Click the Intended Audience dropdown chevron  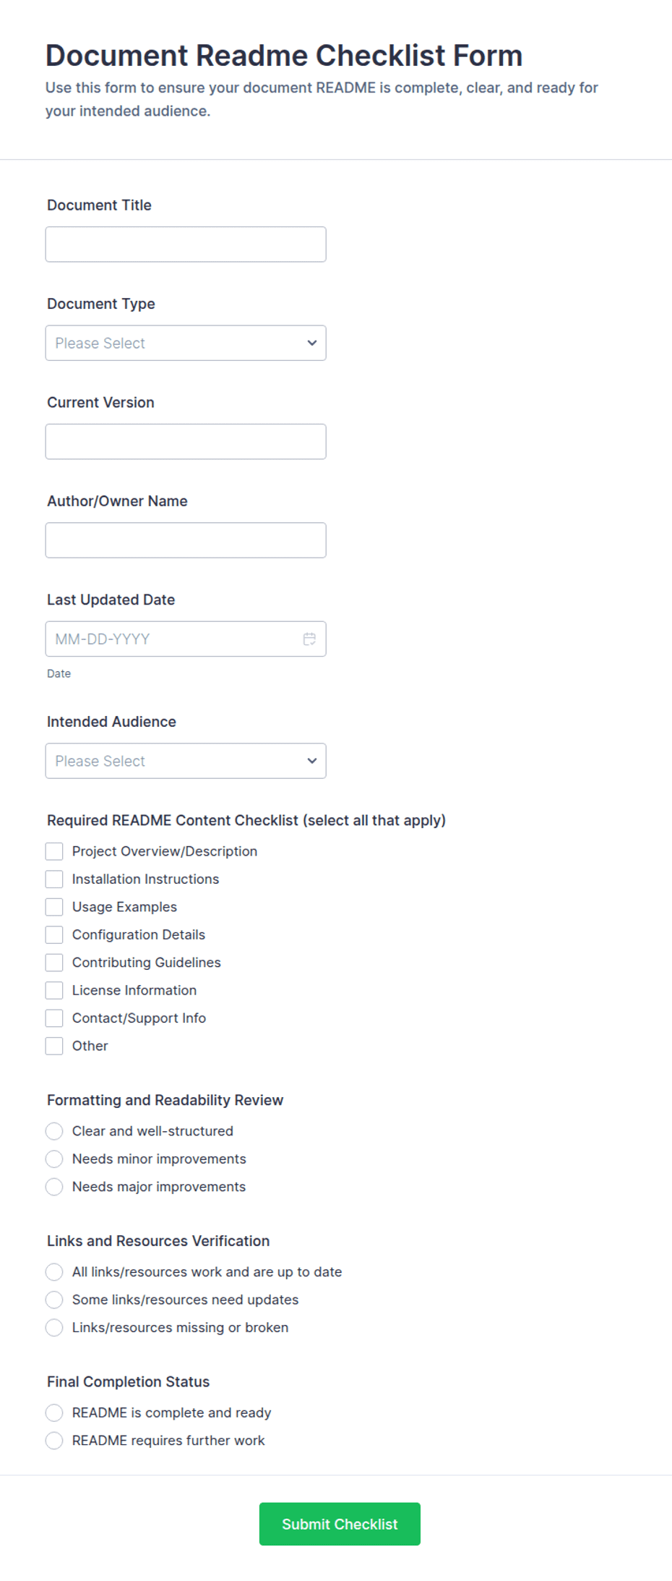point(312,761)
